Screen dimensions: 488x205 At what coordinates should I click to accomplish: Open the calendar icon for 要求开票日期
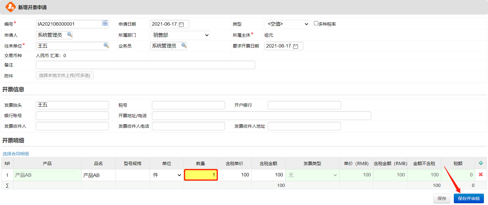click(295, 46)
